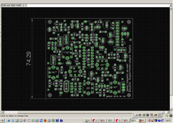
Task: Toggle the IME '般' conversion mode
Action: click(140, 115)
